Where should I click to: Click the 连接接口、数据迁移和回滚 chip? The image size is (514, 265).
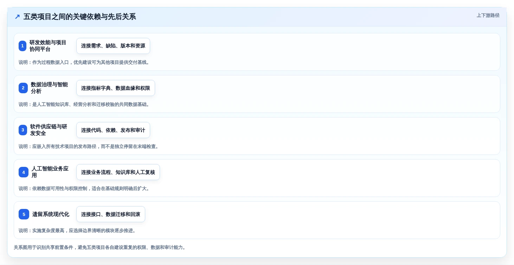(111, 214)
